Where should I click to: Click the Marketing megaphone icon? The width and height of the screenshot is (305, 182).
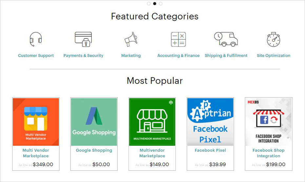click(131, 39)
